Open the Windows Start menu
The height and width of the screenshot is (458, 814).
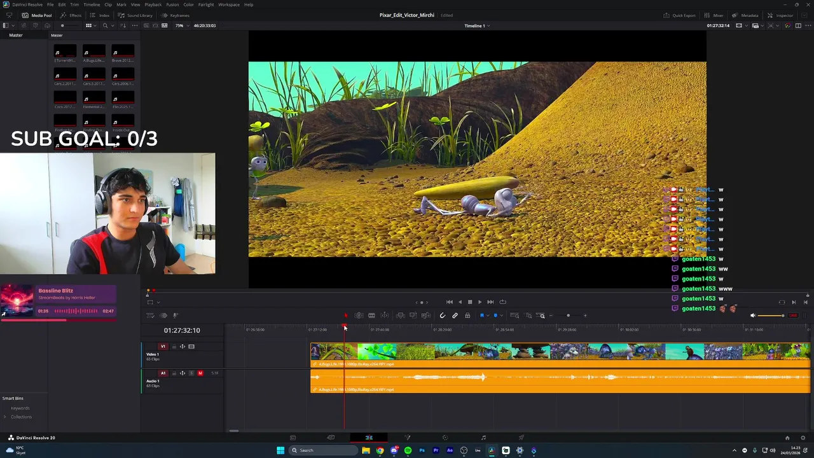coord(280,450)
